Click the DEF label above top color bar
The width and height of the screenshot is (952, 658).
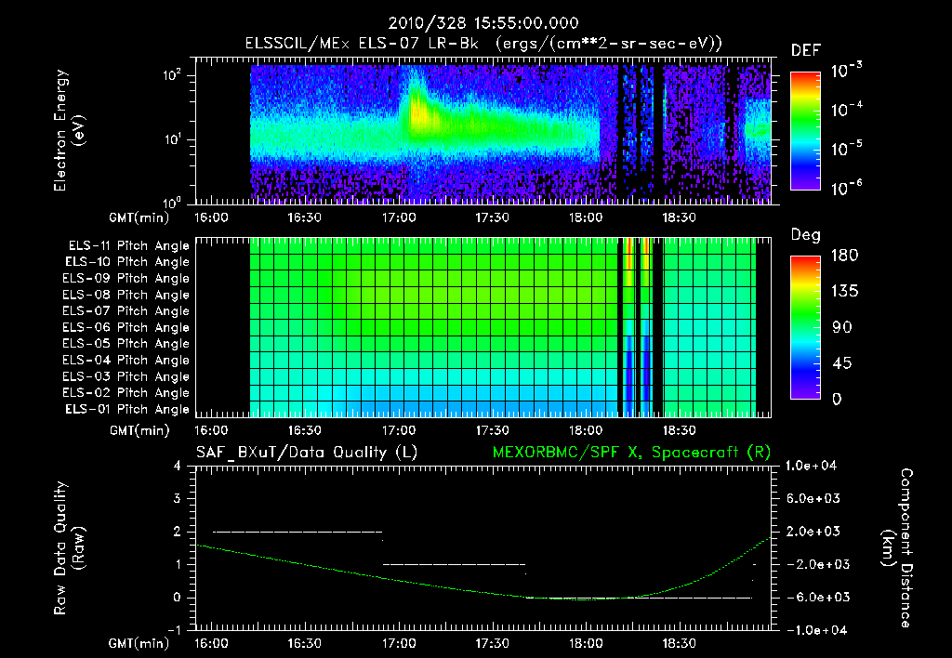[806, 50]
